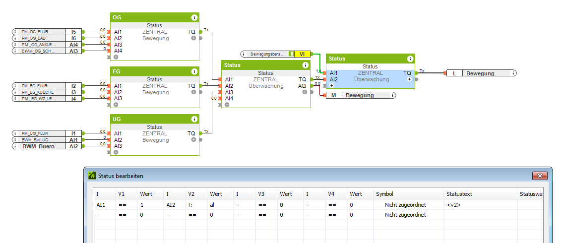Select 'Nicht zugeordnet' in first table row
Viewport: 562px width, 243px height.
coord(405,205)
